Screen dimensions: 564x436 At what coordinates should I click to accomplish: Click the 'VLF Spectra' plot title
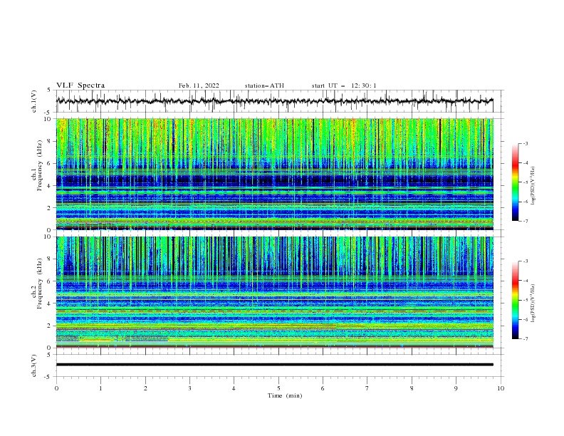pos(80,85)
